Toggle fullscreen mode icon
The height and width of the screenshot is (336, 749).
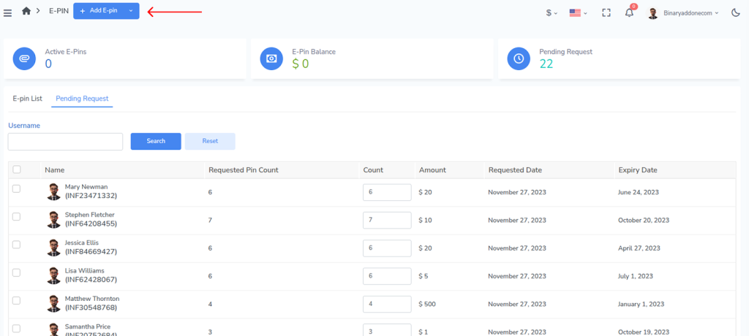click(x=606, y=12)
